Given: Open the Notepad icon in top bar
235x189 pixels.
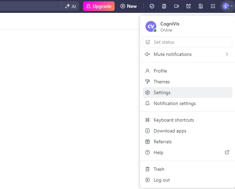Looking at the screenshot, I should (x=164, y=6).
